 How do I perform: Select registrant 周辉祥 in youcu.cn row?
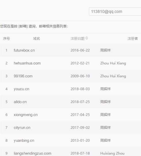click(x=105, y=89)
